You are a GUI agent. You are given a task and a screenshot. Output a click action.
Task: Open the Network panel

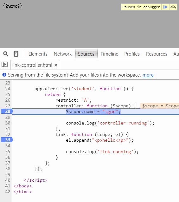coord(63,54)
